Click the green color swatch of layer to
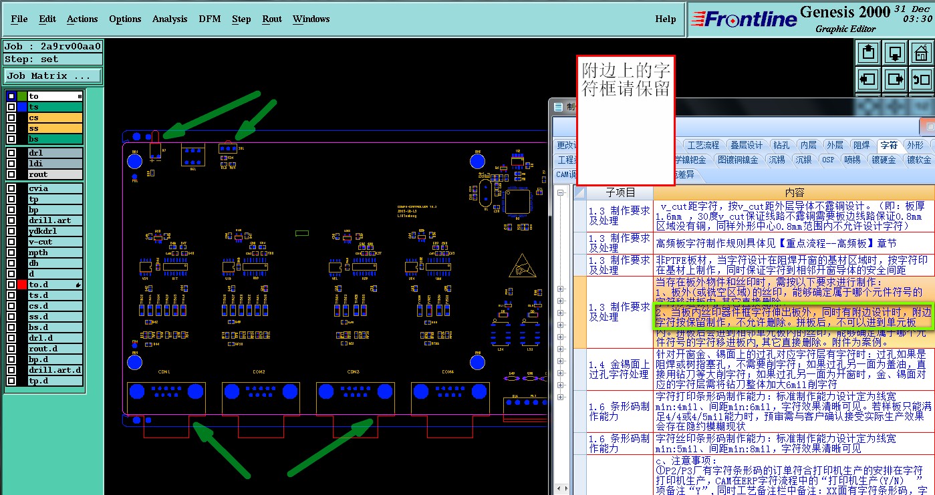The image size is (935, 495). [22, 96]
